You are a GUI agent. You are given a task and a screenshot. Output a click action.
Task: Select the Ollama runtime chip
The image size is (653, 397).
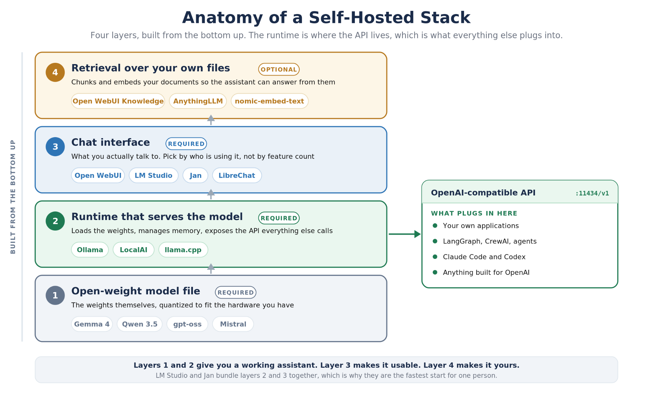[90, 250]
